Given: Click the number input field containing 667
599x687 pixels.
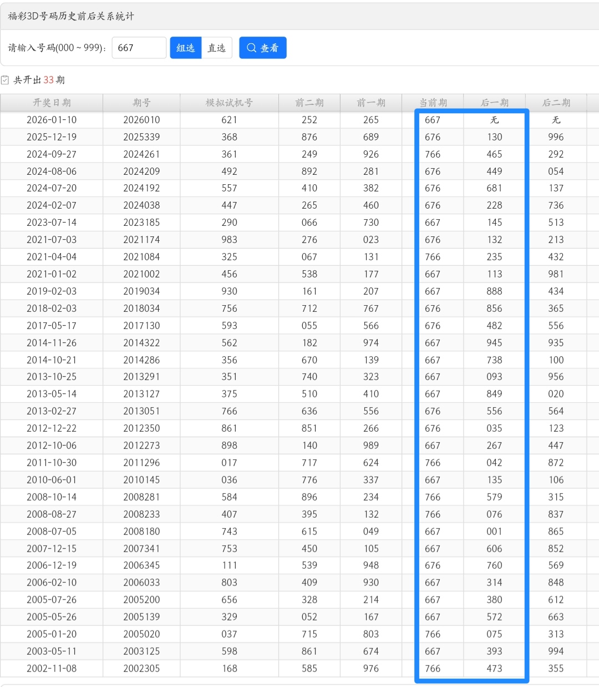Looking at the screenshot, I should (139, 48).
